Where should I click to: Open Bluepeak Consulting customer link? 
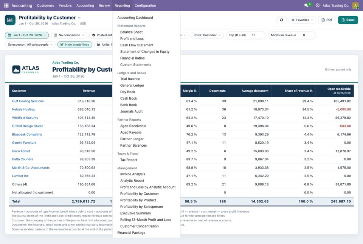point(27,134)
